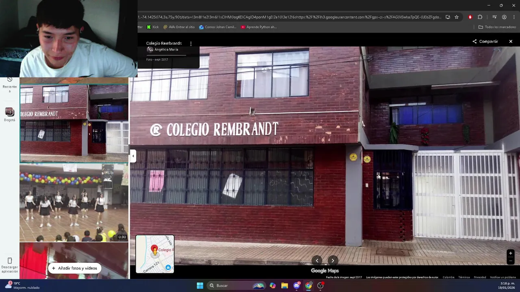Screen dimensions: 520x292
Task: Open the media control icon in Chrome
Action: coord(494,17)
